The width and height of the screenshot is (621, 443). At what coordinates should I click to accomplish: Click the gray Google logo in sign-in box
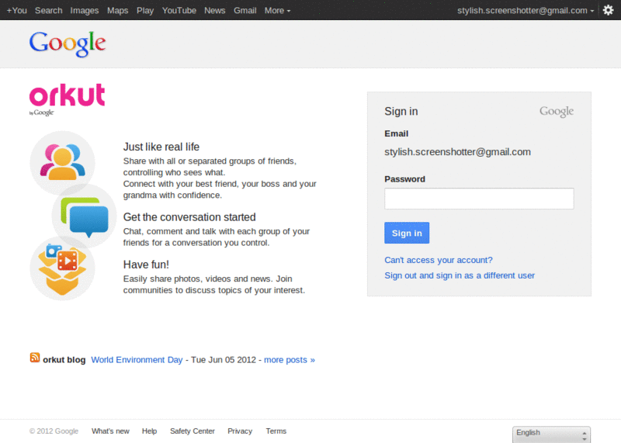tap(556, 112)
